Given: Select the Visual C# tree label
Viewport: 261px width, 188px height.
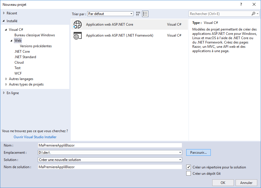Looking at the screenshot, I should 16,30.
